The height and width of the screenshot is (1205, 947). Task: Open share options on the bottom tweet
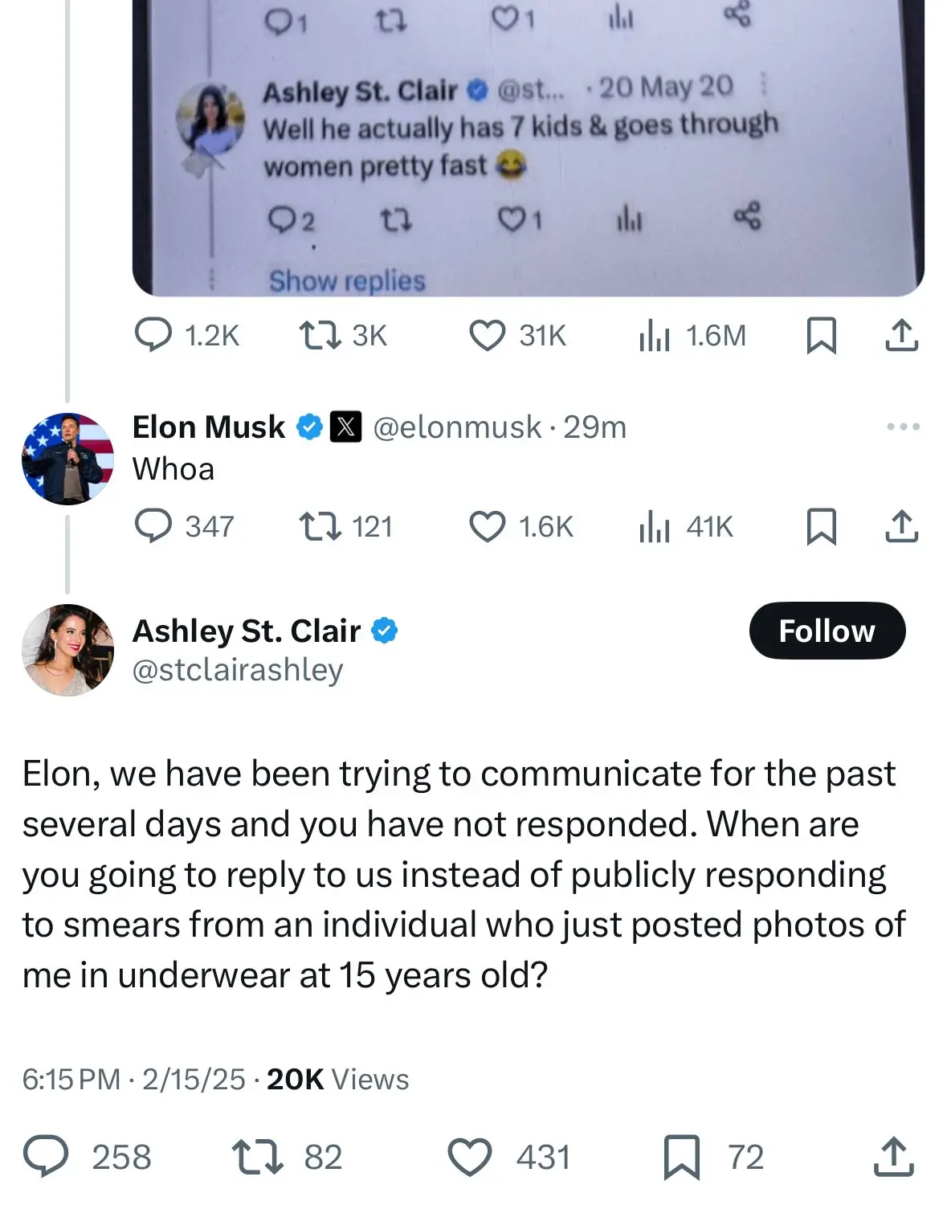[x=894, y=1157]
